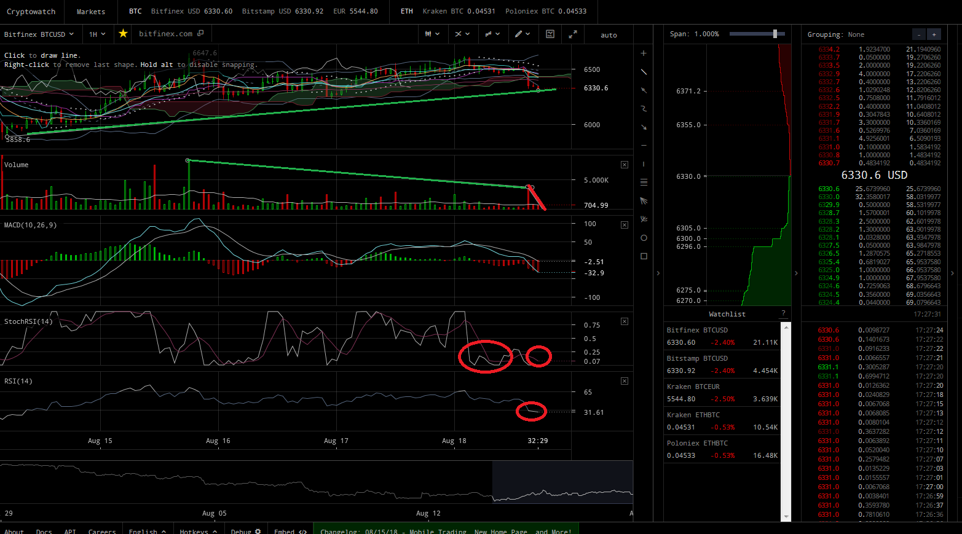Adjust the Span depth slider handle
Screen dimensions: 962x534
pos(775,34)
